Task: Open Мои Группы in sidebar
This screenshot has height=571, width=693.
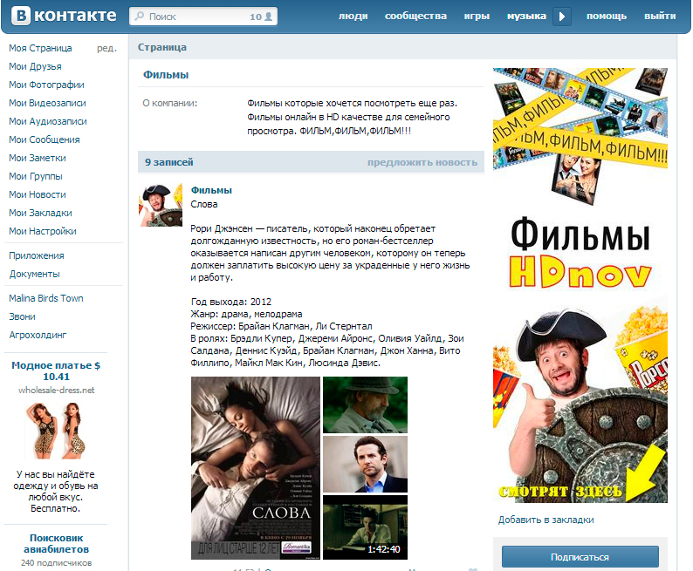Action: (x=36, y=176)
